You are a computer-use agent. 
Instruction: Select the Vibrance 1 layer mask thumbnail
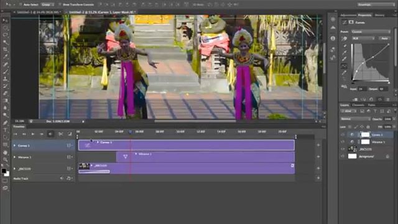click(x=365, y=142)
